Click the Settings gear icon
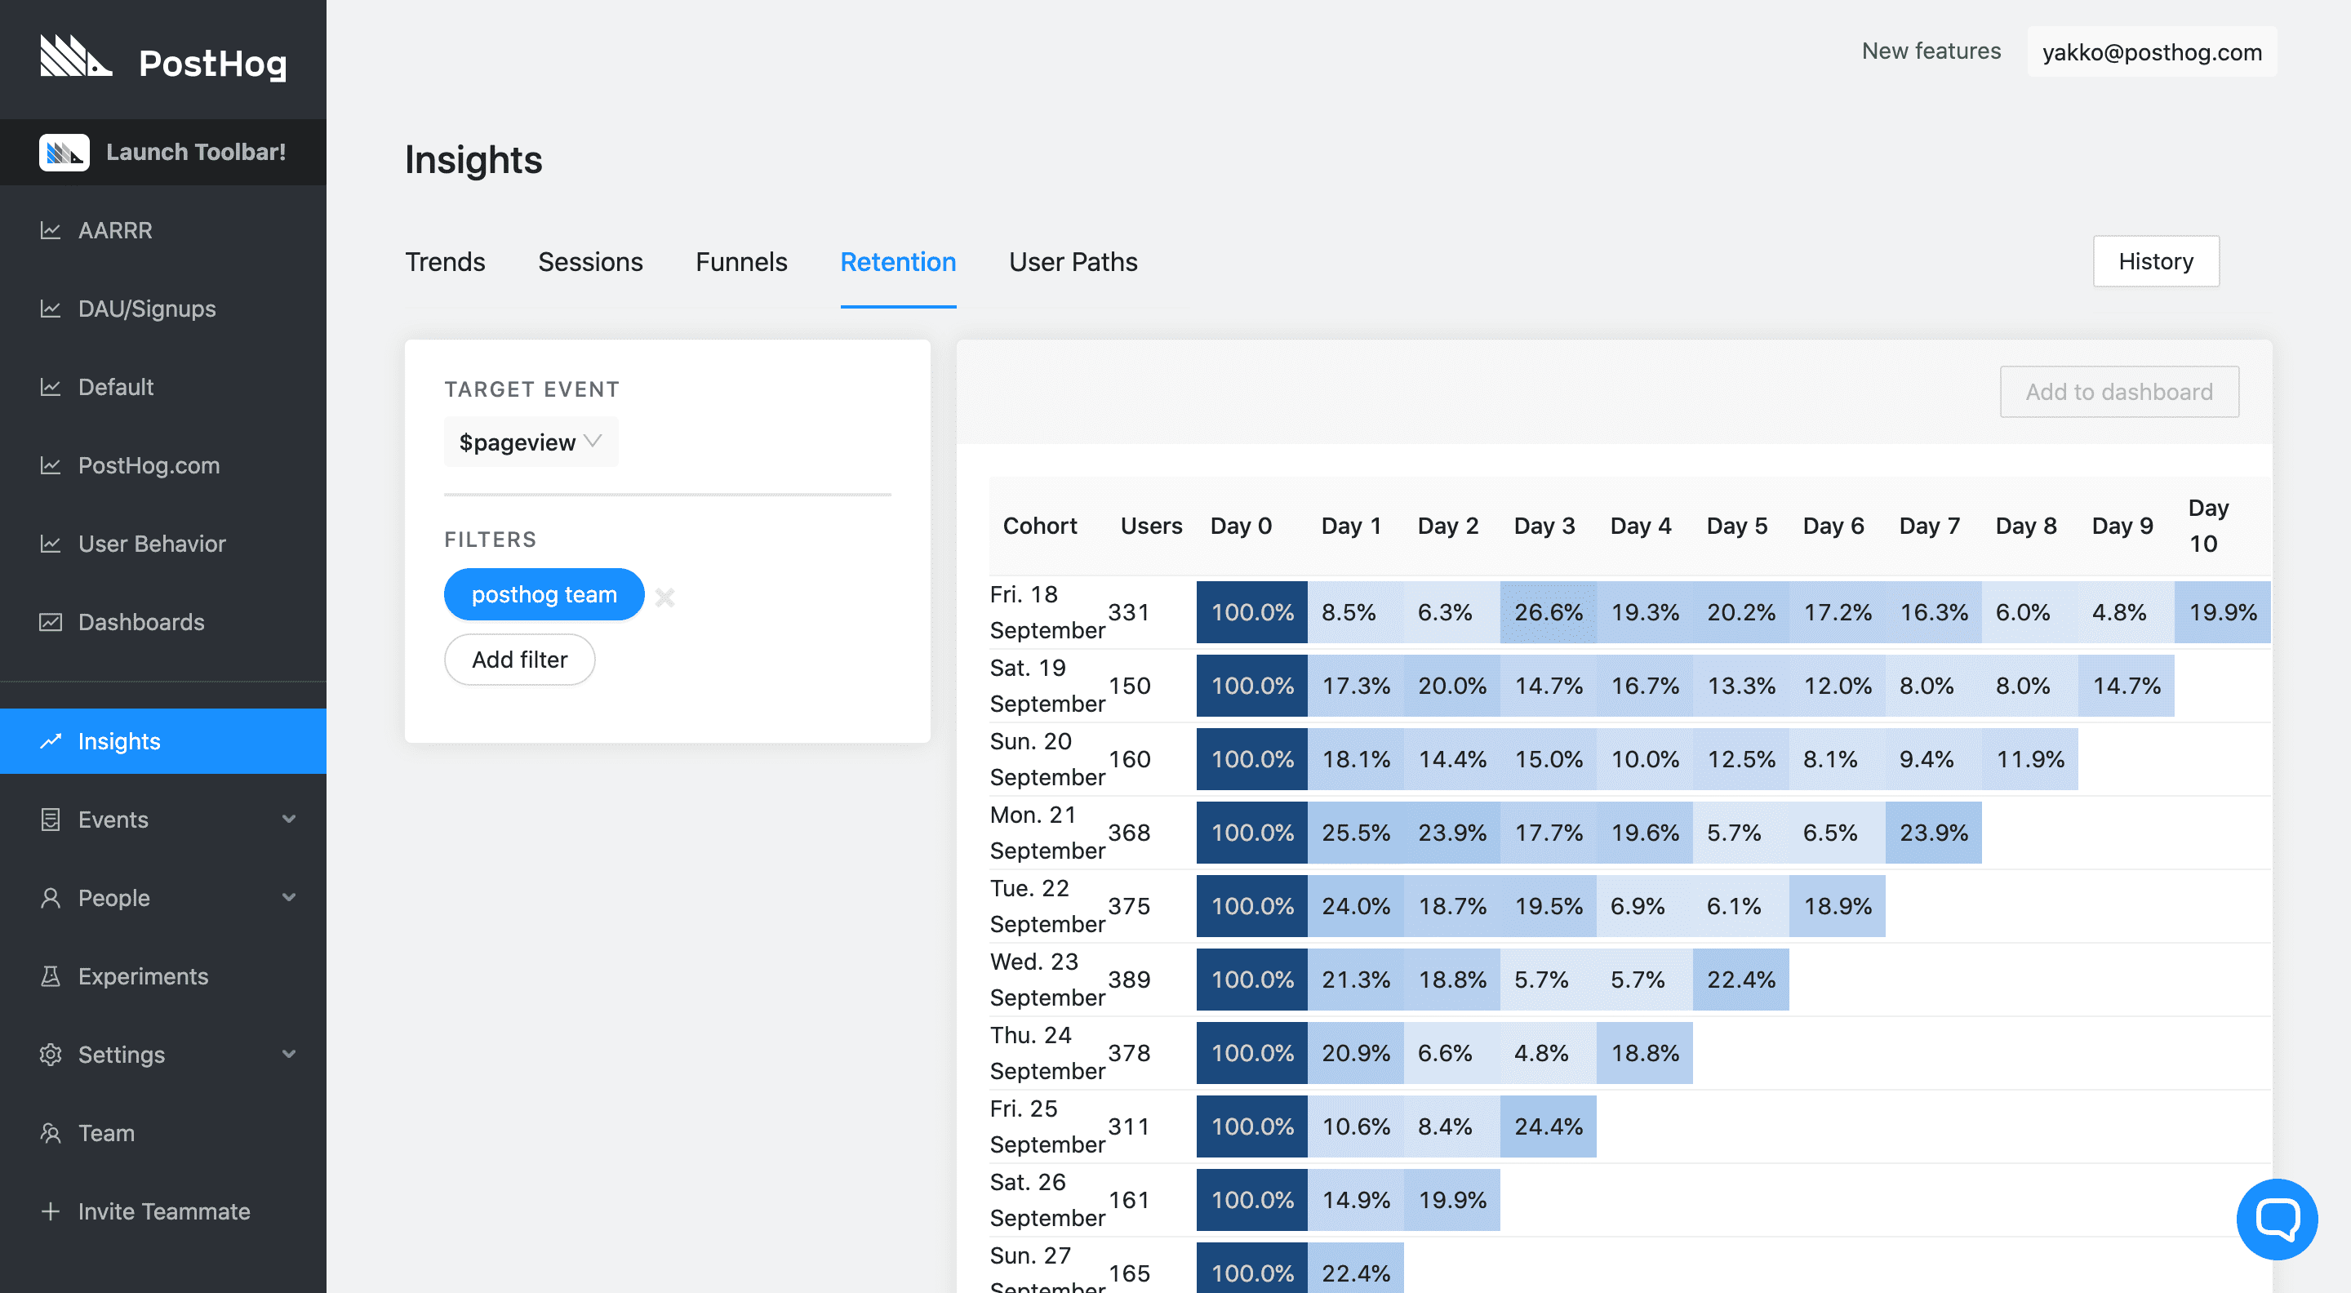2351x1293 pixels. 50,1055
